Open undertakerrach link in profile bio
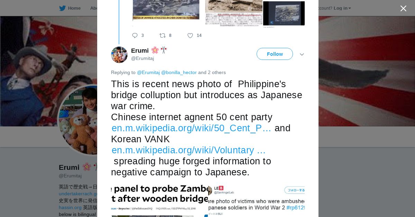The width and height of the screenshot is (415, 217). coord(79,194)
